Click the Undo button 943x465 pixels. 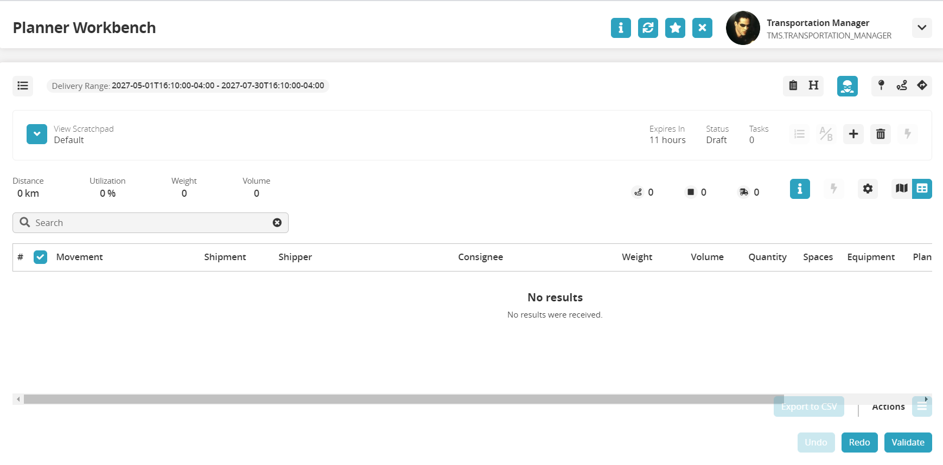[x=816, y=442]
